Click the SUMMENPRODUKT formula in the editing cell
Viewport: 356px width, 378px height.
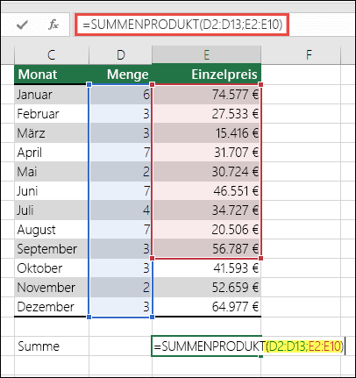pyautogui.click(x=249, y=346)
